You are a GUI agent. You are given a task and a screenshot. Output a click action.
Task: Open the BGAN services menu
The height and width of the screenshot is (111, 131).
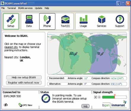[x=25, y=8]
